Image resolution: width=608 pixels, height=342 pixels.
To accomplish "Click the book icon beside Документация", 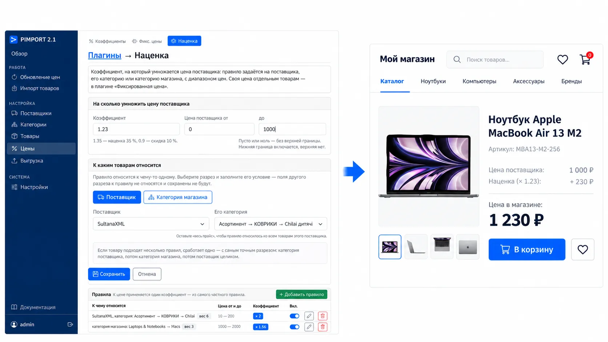I will (x=14, y=307).
